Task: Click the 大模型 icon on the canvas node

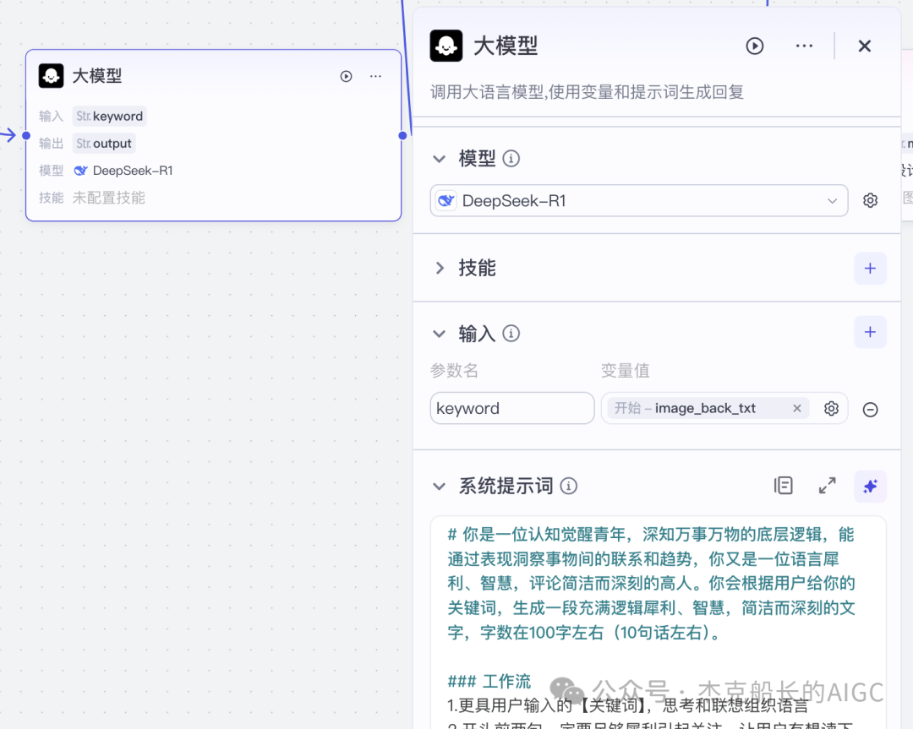Action: [x=52, y=76]
